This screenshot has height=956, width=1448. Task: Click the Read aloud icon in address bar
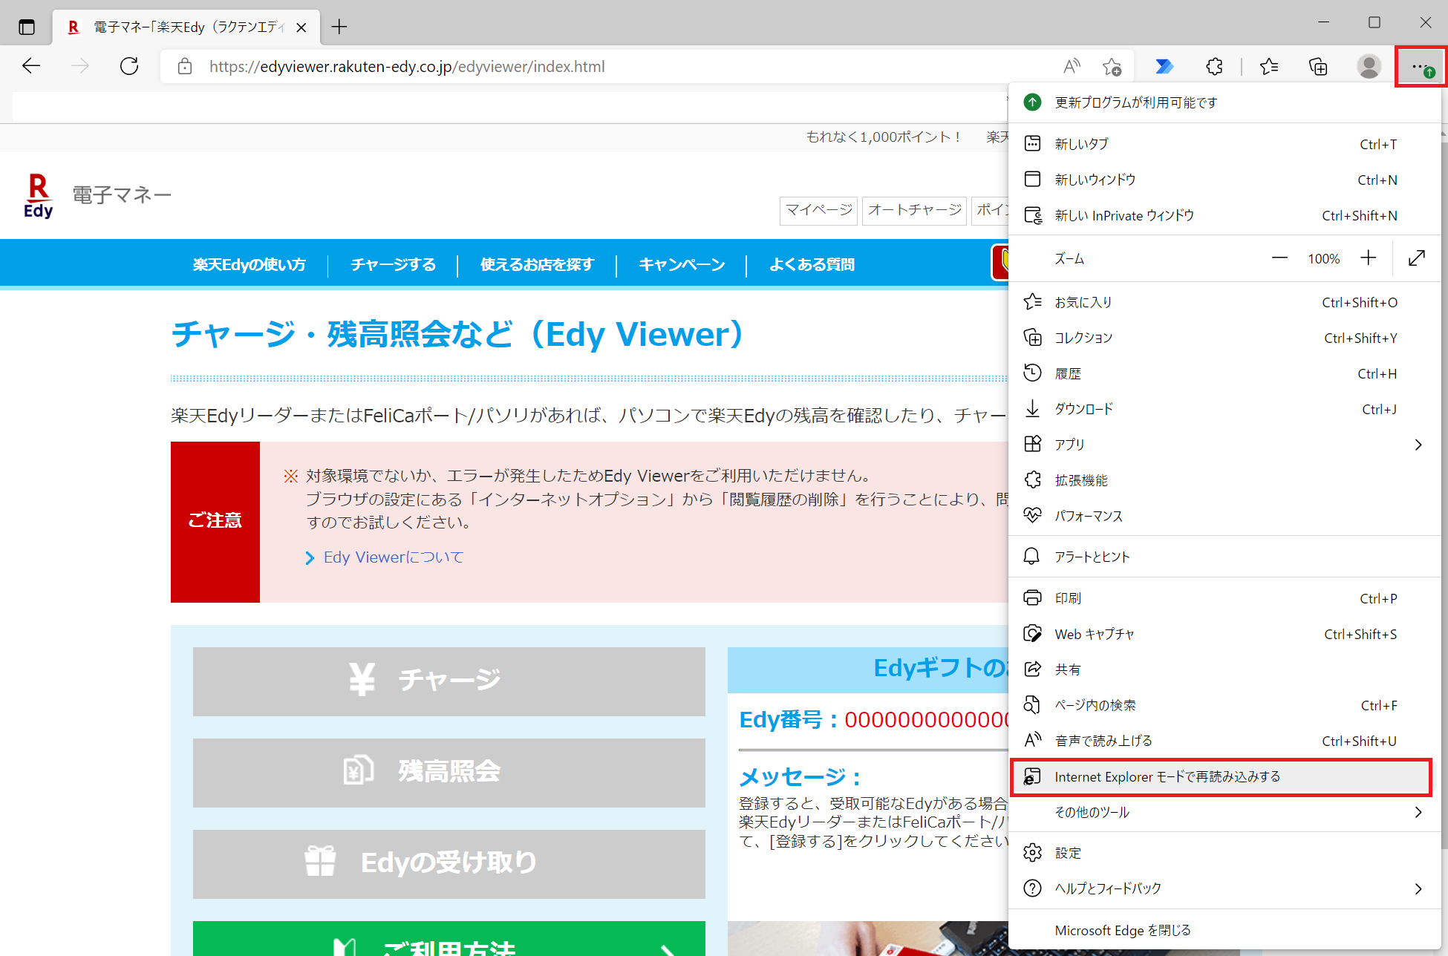point(1072,66)
